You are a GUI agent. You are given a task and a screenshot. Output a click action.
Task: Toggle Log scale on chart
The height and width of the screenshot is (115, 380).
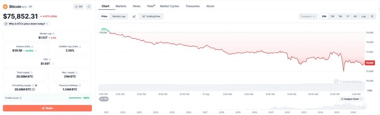363,16
